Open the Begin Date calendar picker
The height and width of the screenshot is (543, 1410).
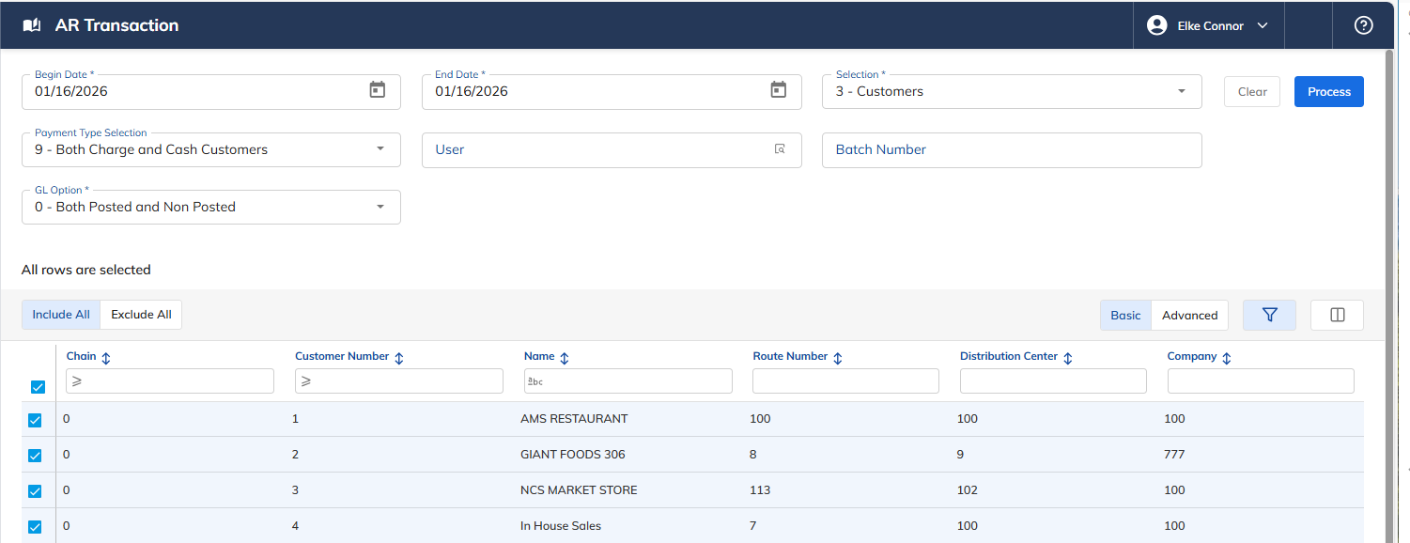(377, 90)
